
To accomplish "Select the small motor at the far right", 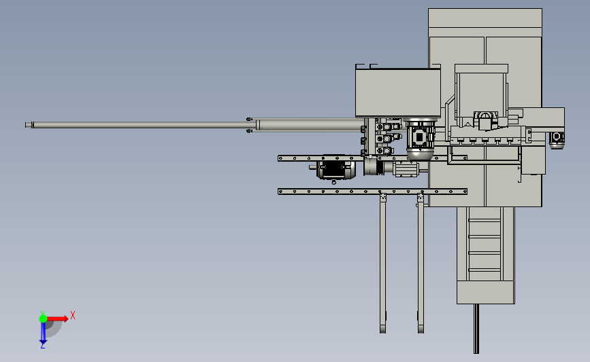I will 557,140.
